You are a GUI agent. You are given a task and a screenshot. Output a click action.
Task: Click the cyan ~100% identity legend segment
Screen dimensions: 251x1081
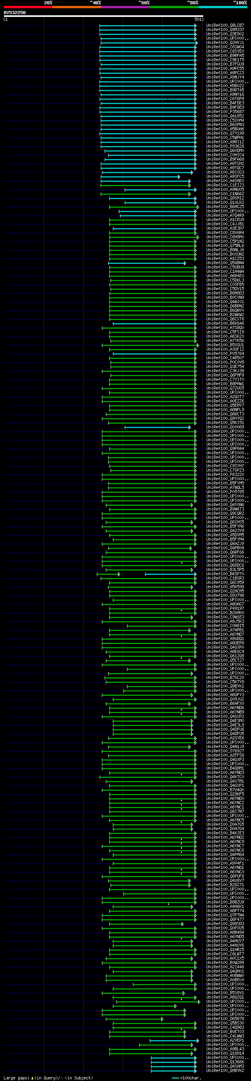pyautogui.click(x=222, y=7)
